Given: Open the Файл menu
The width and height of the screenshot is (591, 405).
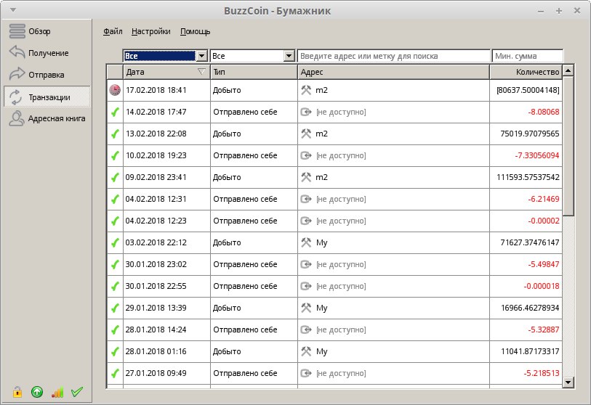Looking at the screenshot, I should click(x=113, y=32).
